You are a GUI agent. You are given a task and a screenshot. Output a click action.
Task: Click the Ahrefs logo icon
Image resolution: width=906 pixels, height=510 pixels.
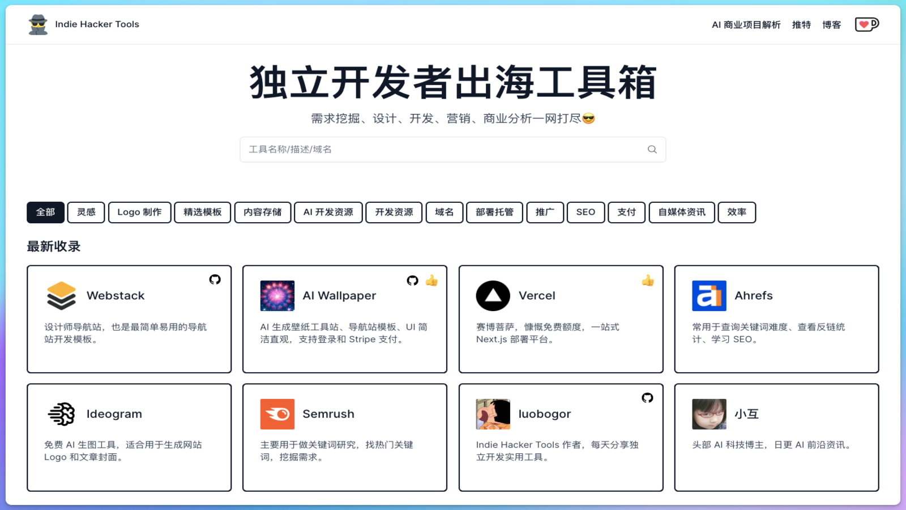709,296
